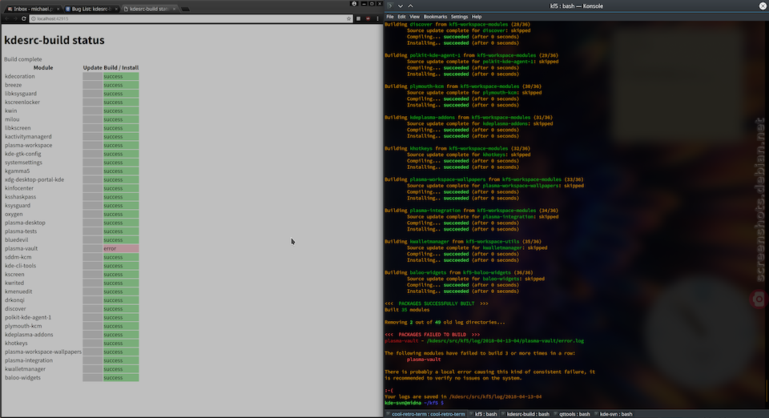Open the Konsole Bookmarks menu
This screenshot has height=418, width=769.
pyautogui.click(x=436, y=17)
